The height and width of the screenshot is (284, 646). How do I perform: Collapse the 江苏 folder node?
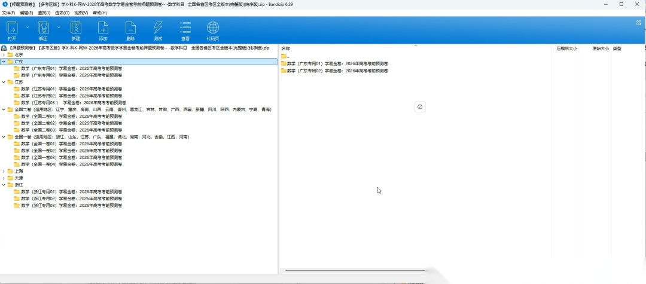click(4, 82)
